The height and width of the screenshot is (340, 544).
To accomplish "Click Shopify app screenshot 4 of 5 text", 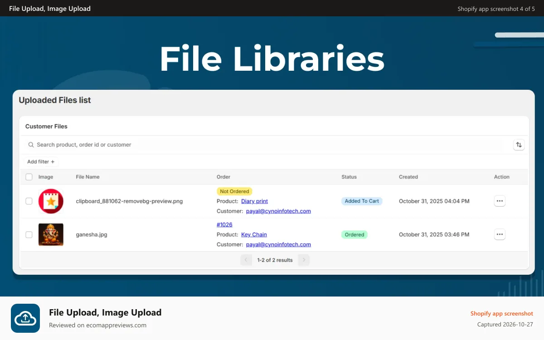I will (x=496, y=9).
